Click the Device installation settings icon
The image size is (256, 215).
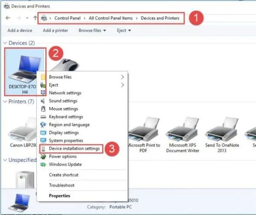(43, 149)
